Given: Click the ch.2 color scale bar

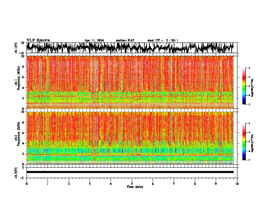Looking at the screenshot, I should pos(244,142).
